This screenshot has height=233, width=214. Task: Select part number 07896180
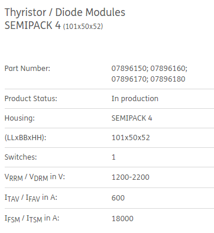point(168,79)
